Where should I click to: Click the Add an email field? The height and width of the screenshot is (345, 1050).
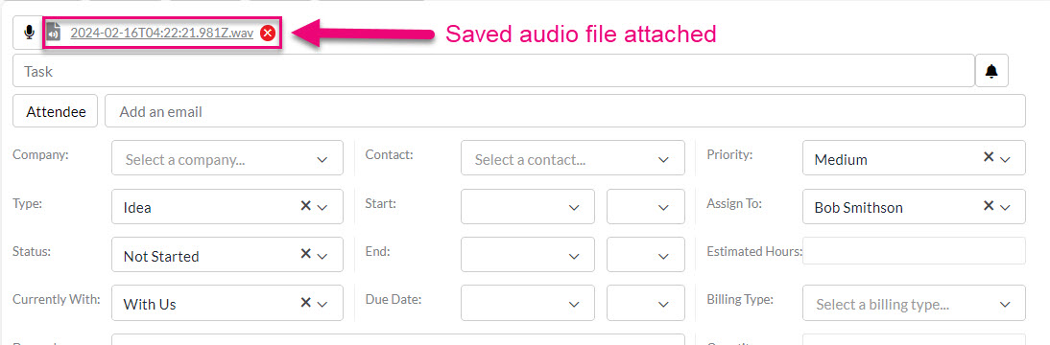point(565,111)
